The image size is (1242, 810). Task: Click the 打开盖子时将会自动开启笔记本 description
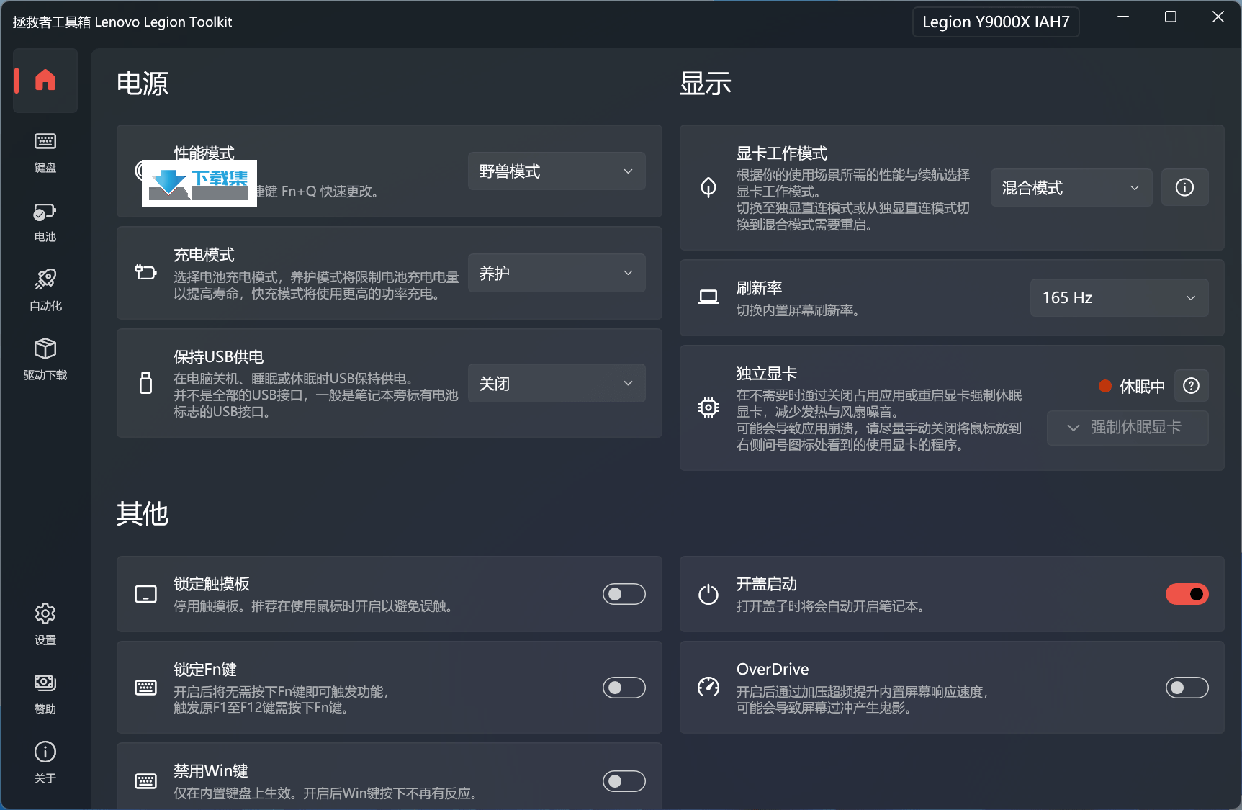[830, 606]
